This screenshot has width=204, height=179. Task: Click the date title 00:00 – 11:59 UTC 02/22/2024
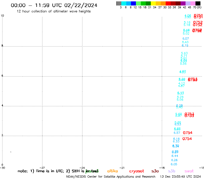tap(54, 5)
